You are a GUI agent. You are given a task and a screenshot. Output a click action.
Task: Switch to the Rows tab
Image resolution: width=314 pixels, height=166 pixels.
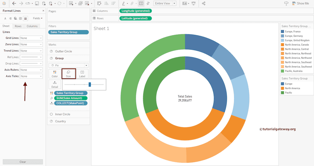point(18,26)
